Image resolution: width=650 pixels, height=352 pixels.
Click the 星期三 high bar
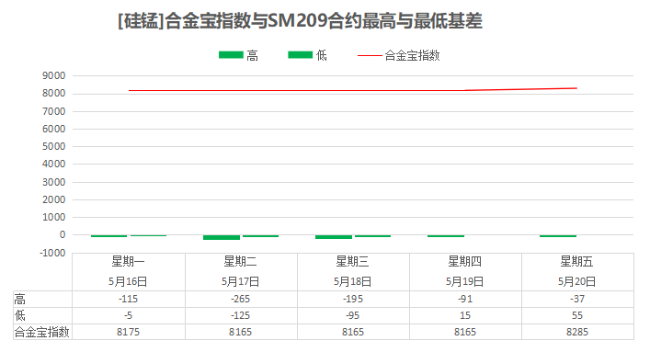[x=334, y=237]
